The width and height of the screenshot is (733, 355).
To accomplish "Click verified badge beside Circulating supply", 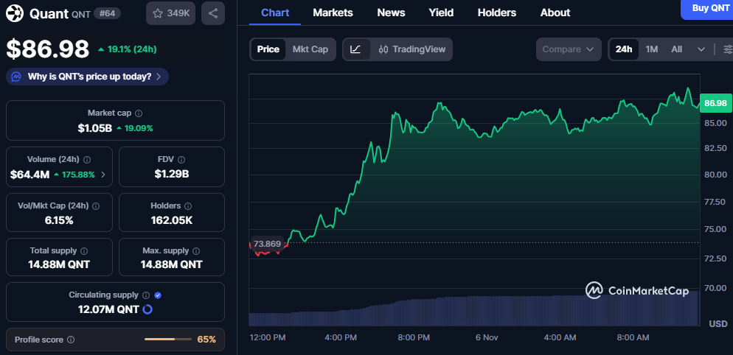I will pyautogui.click(x=158, y=295).
